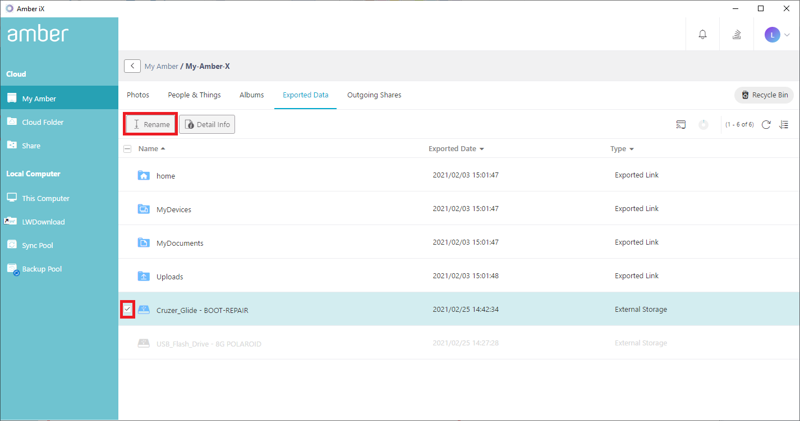800x421 pixels.
Task: Select the MyDocuments row name
Action: tap(180, 243)
